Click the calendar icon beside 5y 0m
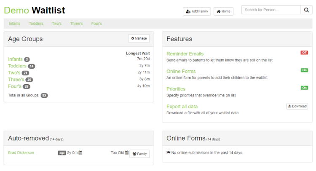Screen dimensions: 316x171 80,153
